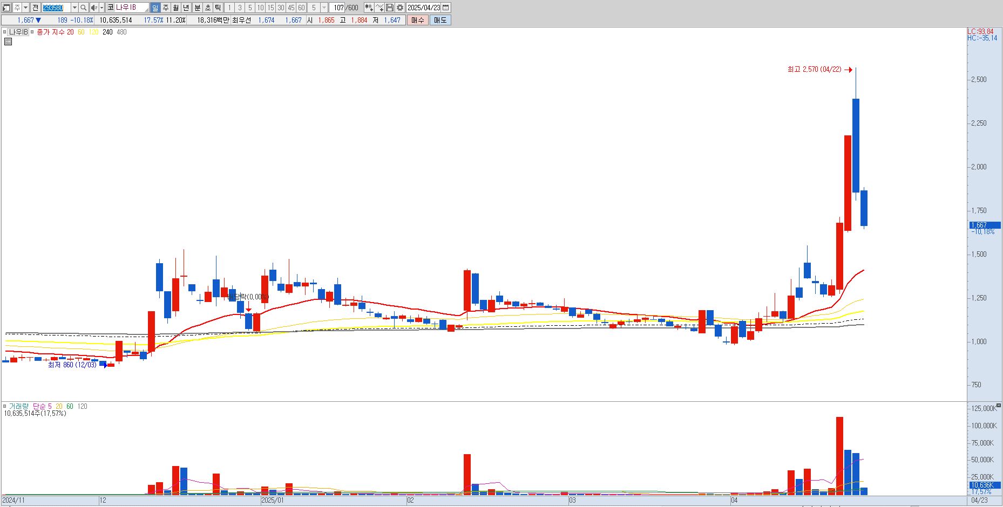Screen dimensions: 1003x507
Task: Click the grid data table icon under legend
Action: click(x=8, y=42)
